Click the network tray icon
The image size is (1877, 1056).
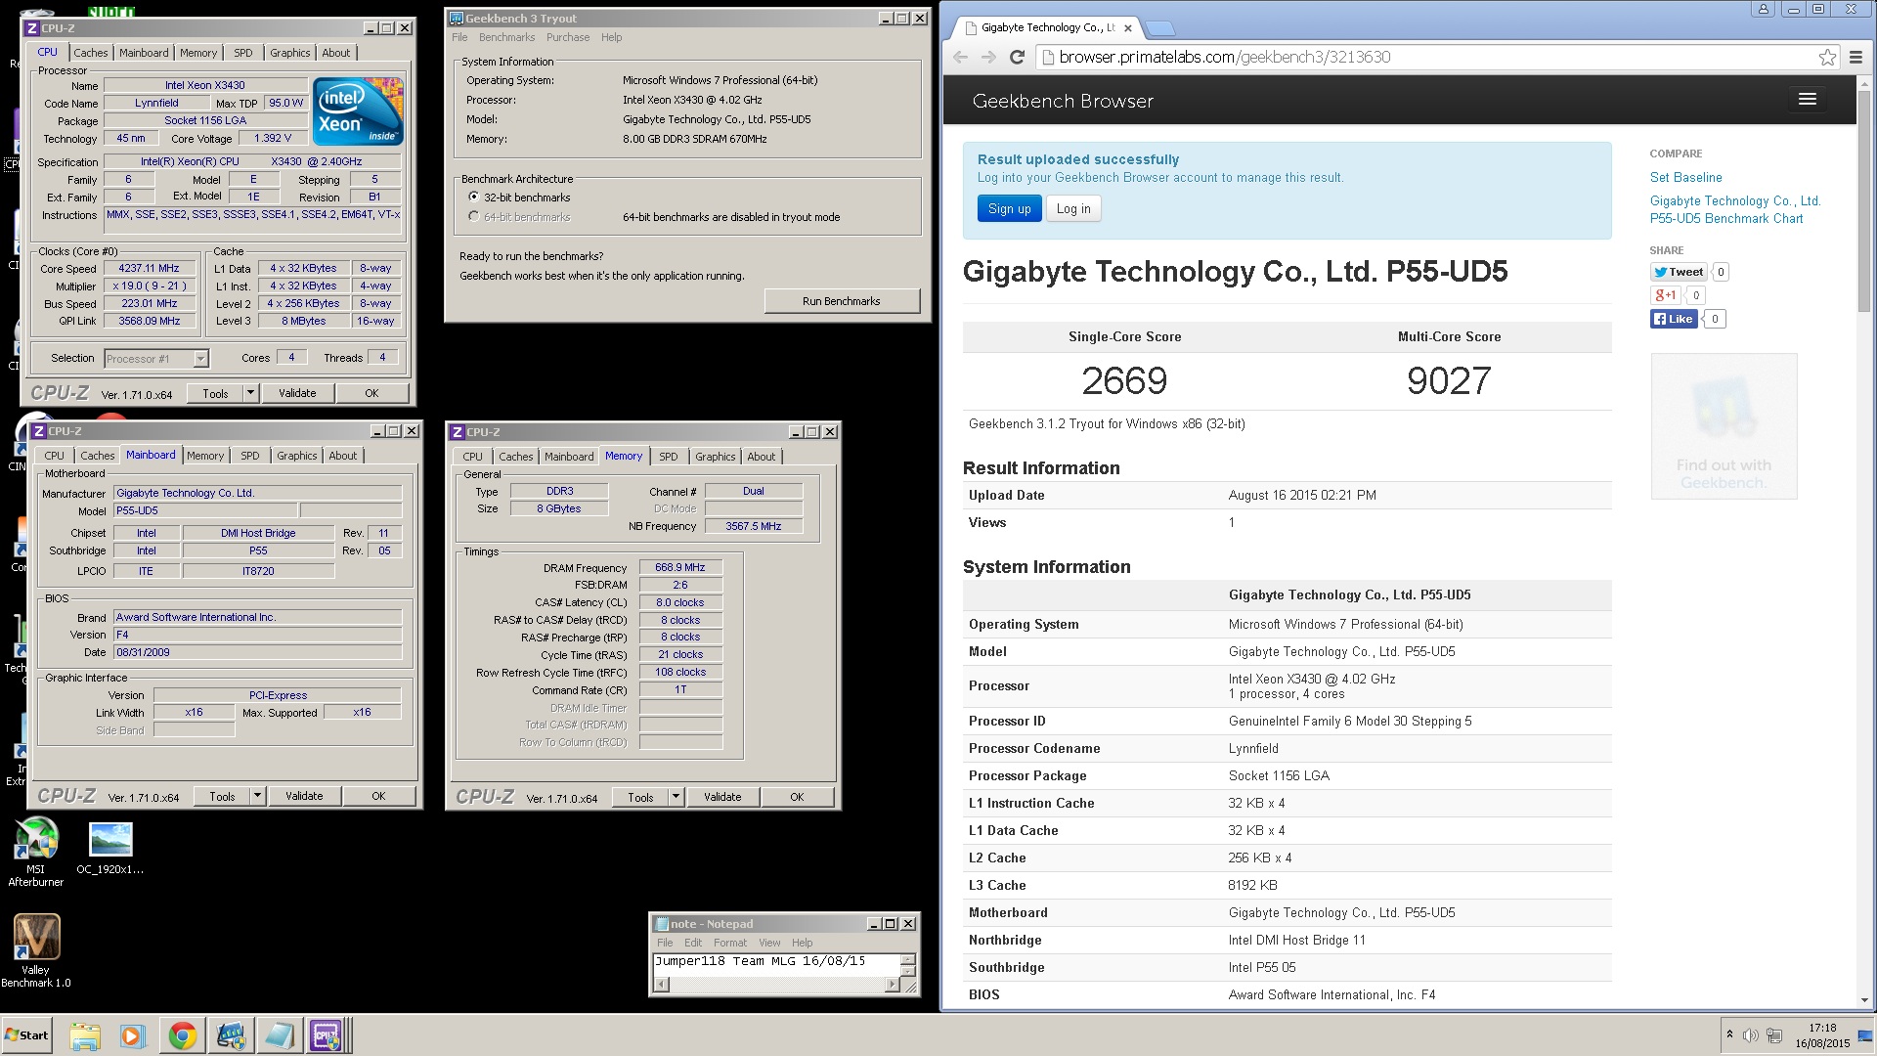1774,1035
